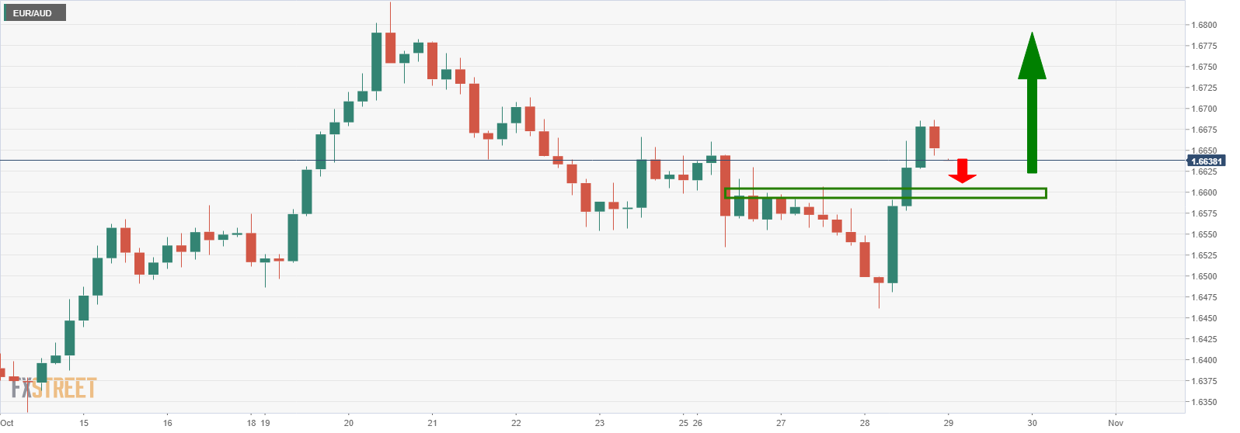The width and height of the screenshot is (1240, 433).
Task: Click date 28 on the time axis
Action: [x=865, y=423]
